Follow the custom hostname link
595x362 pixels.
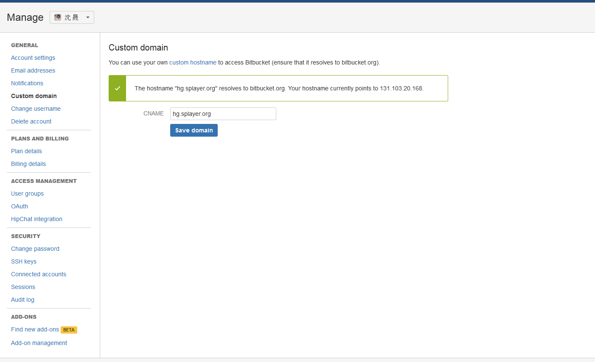point(193,62)
